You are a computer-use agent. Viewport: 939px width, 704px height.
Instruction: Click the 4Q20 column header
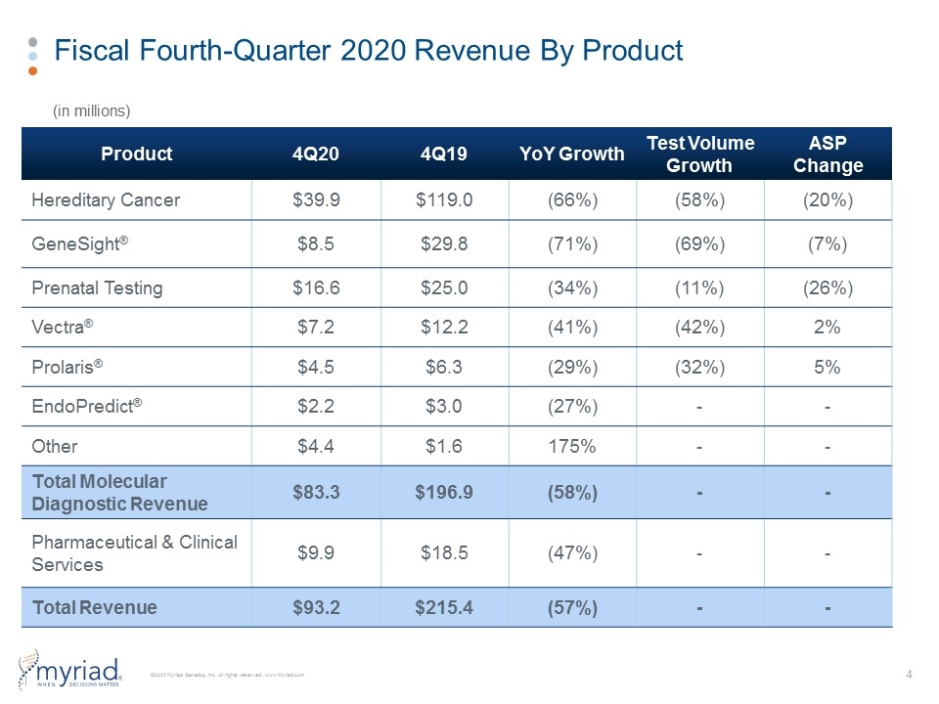[316, 154]
